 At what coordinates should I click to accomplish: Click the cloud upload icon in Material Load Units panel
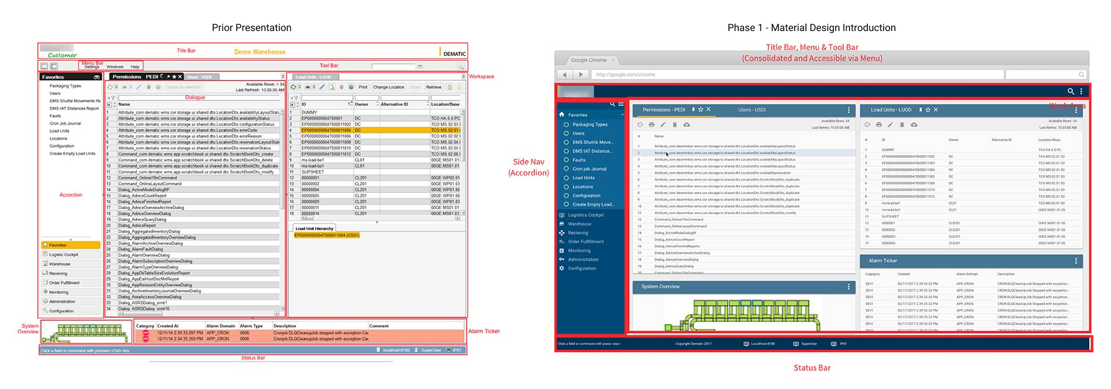pos(914,125)
